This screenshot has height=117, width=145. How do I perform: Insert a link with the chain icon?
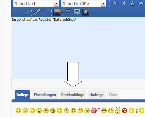pos(37,12)
